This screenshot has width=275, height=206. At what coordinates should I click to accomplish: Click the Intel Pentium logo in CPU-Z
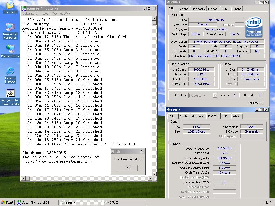point(254,27)
